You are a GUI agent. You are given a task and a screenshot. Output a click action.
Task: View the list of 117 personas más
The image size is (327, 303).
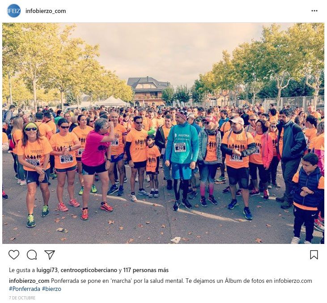pos(146,270)
